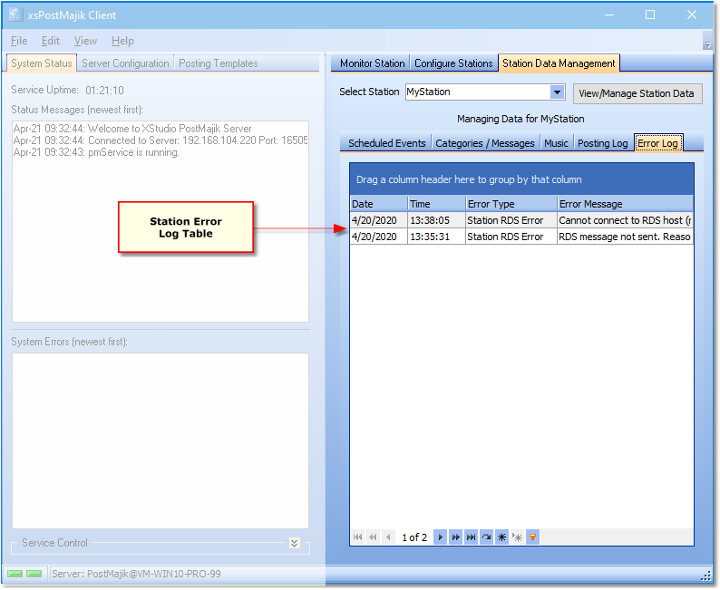Sort by Time column header
The image size is (720, 590).
436,204
